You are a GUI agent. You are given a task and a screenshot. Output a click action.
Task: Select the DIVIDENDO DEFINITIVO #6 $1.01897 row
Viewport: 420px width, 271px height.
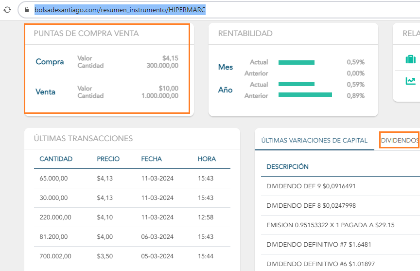[x=320, y=264]
